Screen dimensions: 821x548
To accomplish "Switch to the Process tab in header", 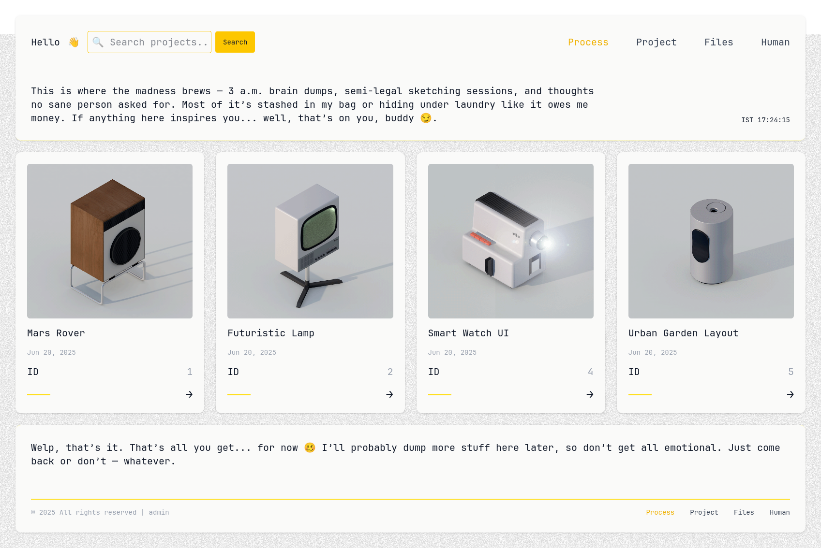I will [x=588, y=42].
